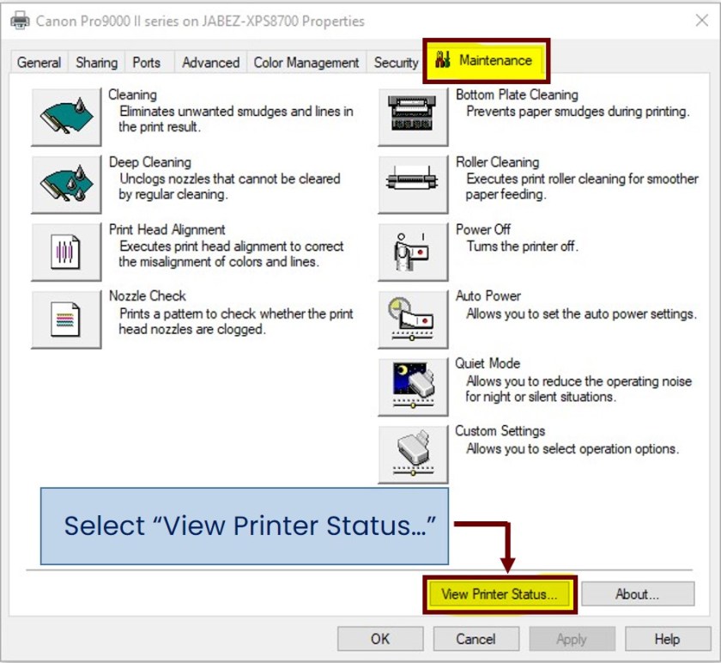721x663 pixels.
Task: Open Auto Power settings
Action: click(x=412, y=318)
